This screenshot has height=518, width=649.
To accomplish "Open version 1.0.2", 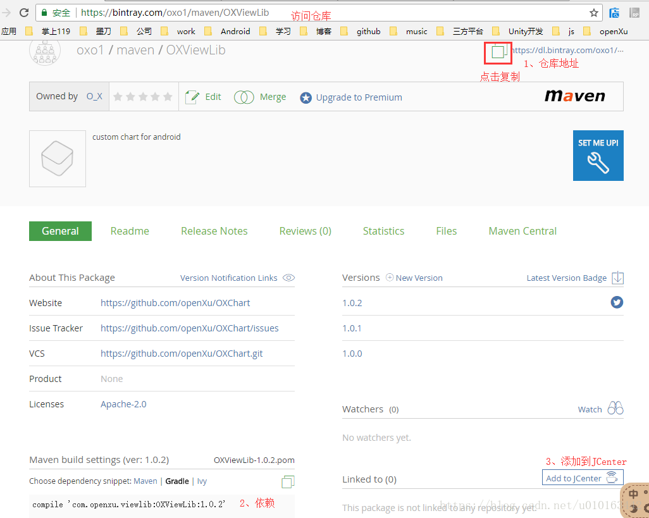I will pyautogui.click(x=352, y=303).
